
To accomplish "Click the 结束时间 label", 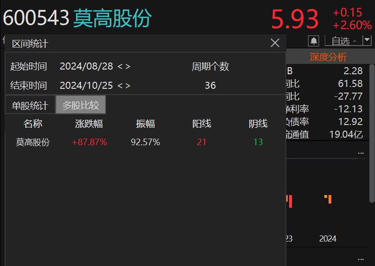I will pyautogui.click(x=29, y=86).
